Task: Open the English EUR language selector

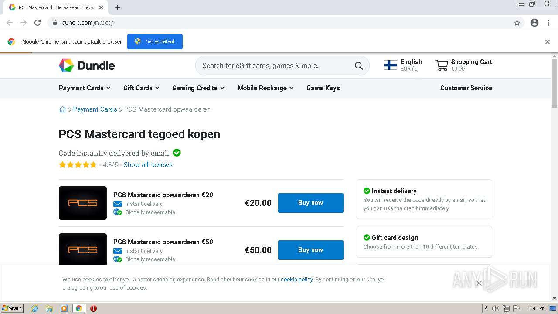Action: 403,65
